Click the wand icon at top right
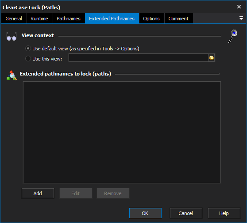Viewport: 247px width, 223px height. click(233, 36)
